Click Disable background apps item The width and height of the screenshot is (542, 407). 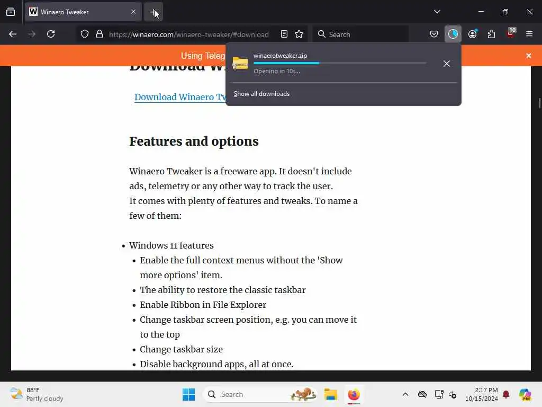[216, 364]
